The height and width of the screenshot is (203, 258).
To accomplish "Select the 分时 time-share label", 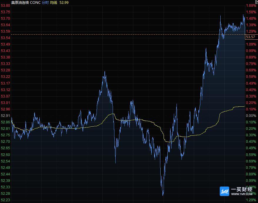I will pyautogui.click(x=45, y=2).
